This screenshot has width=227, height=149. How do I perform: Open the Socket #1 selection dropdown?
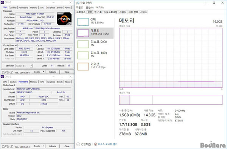coord(24,66)
